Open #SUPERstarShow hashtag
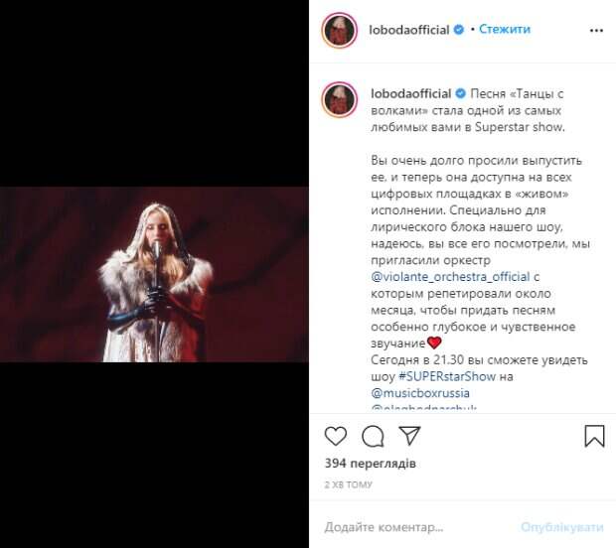 pyautogui.click(x=447, y=376)
